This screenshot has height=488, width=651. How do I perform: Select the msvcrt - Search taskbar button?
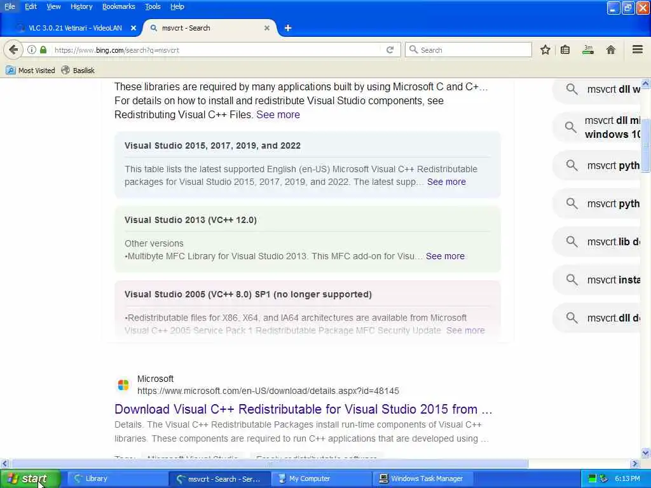[219, 478]
